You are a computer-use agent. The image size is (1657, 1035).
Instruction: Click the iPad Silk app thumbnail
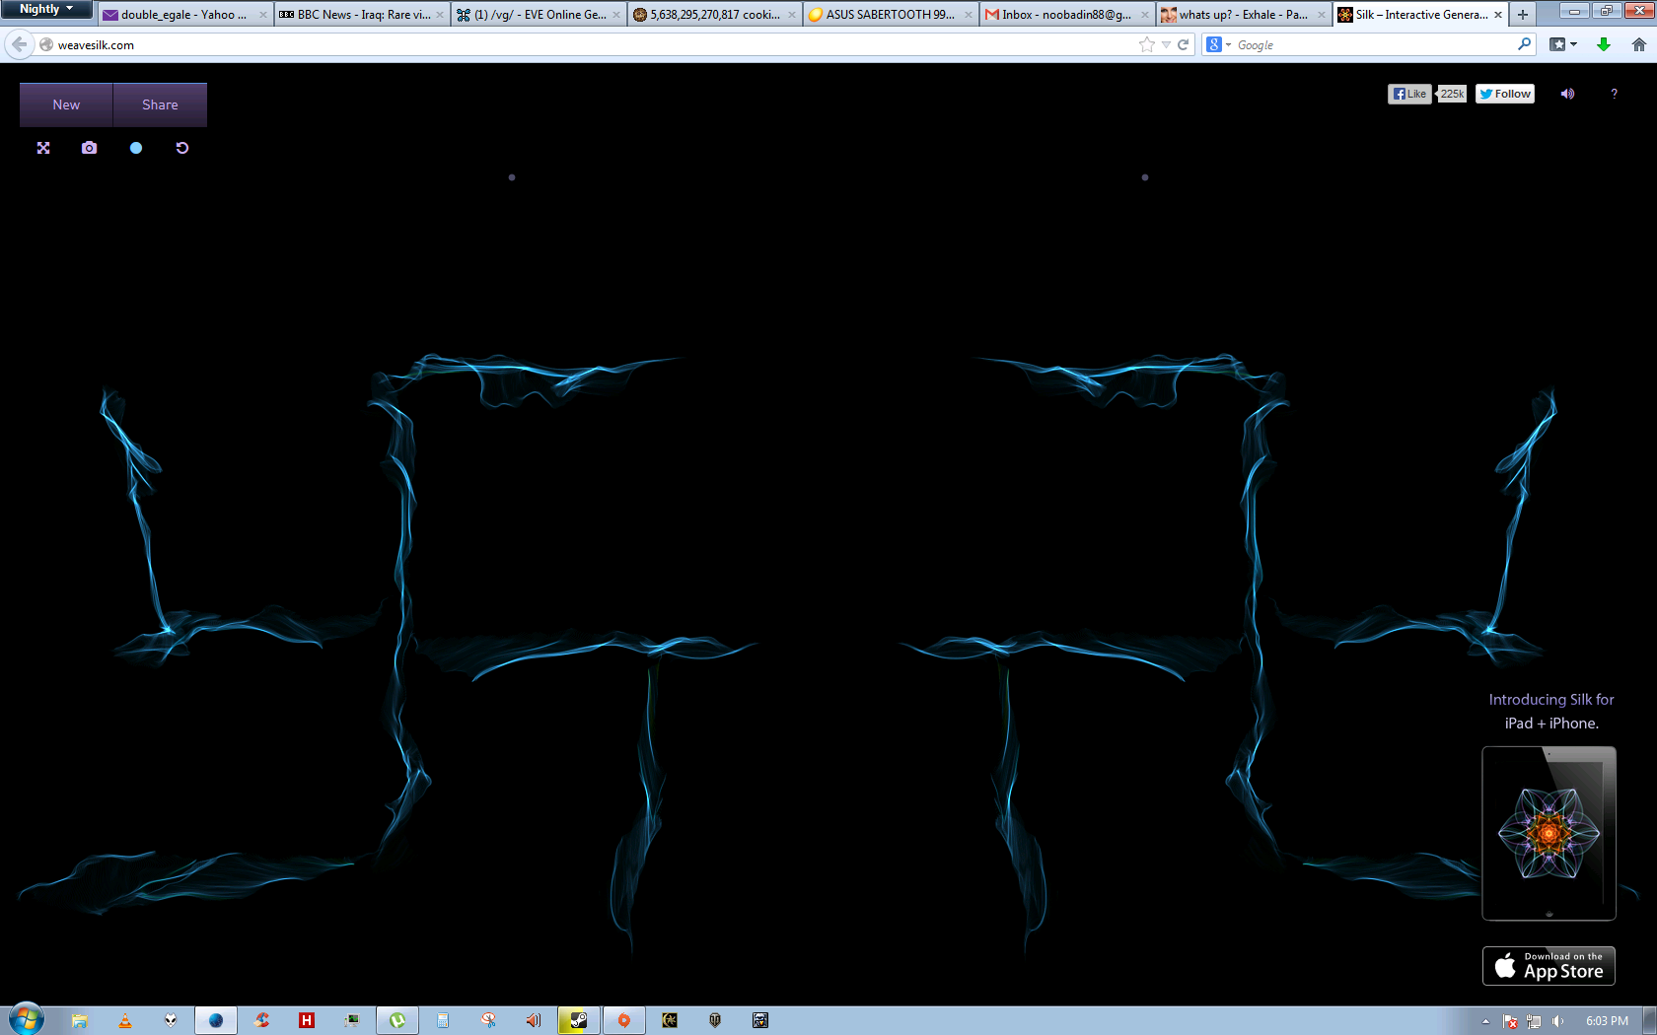[1549, 833]
